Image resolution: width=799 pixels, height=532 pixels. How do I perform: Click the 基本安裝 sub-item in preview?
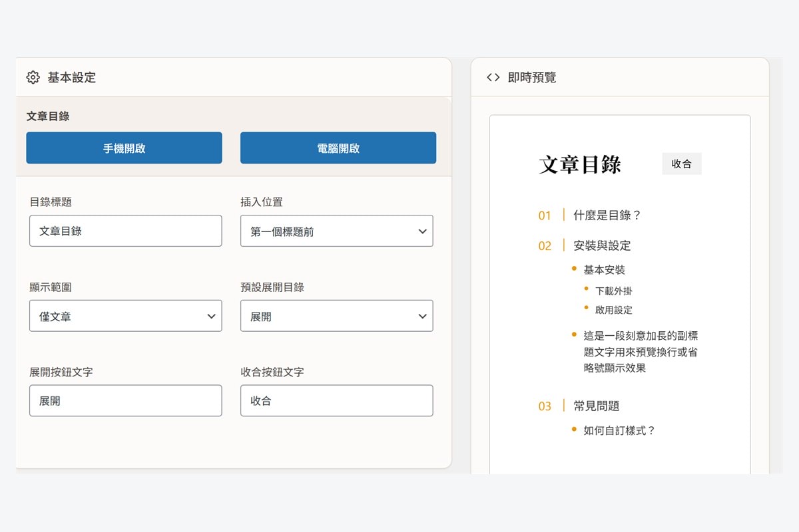click(x=605, y=270)
